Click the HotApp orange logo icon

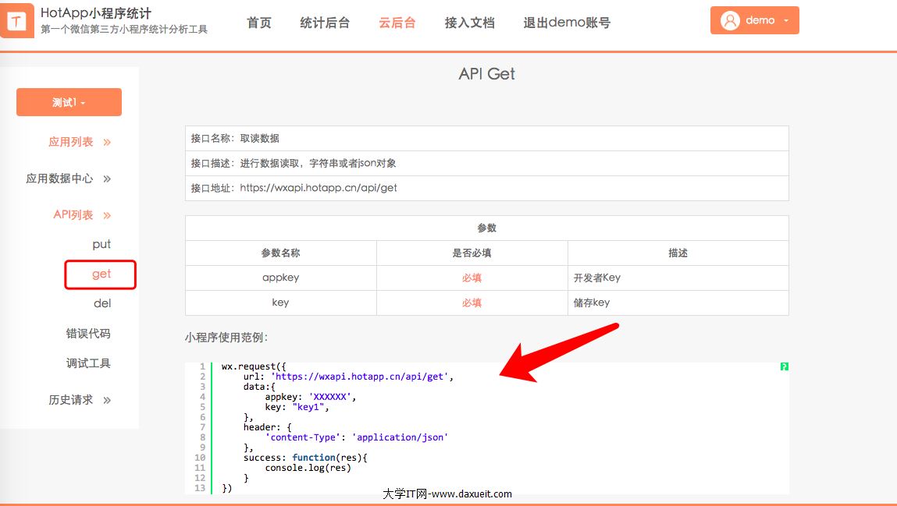point(17,21)
